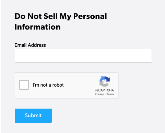This screenshot has width=165, height=133.
Task: Click the reCAPTCHA circular arrows logo
Action: pyautogui.click(x=105, y=81)
